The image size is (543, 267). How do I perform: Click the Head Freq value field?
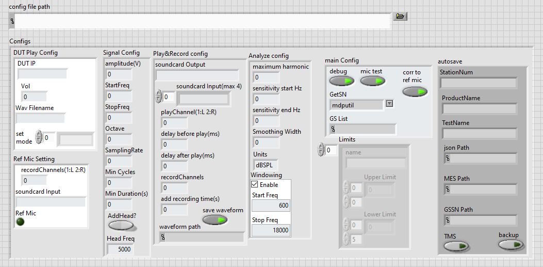(x=120, y=249)
